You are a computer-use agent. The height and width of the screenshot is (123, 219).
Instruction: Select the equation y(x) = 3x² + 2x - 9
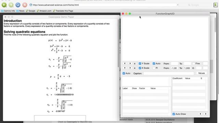(60, 40)
